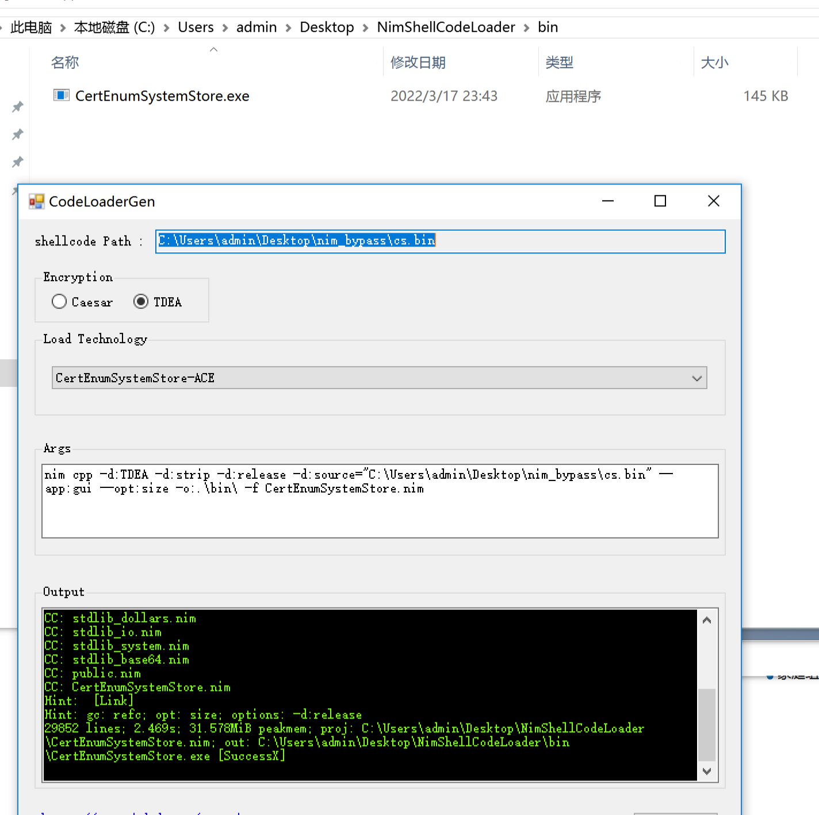819x815 pixels.
Task: Navigate to NimShellCodeLoader breadcrumb folder
Action: 446,27
